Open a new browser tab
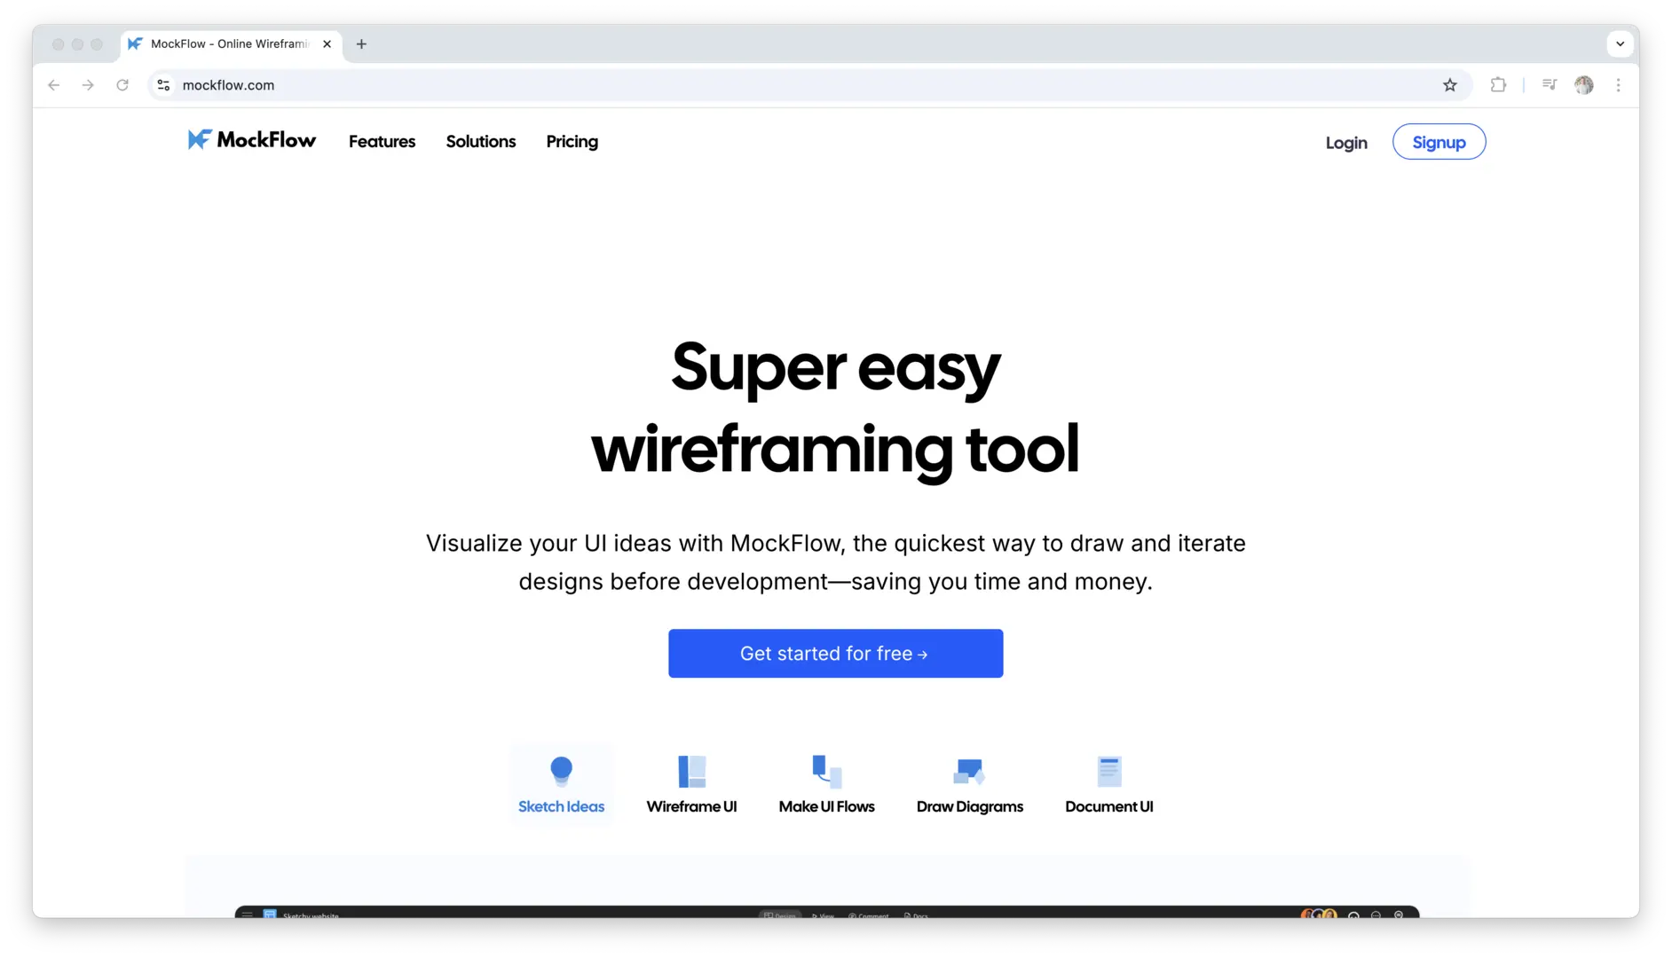 click(x=361, y=44)
